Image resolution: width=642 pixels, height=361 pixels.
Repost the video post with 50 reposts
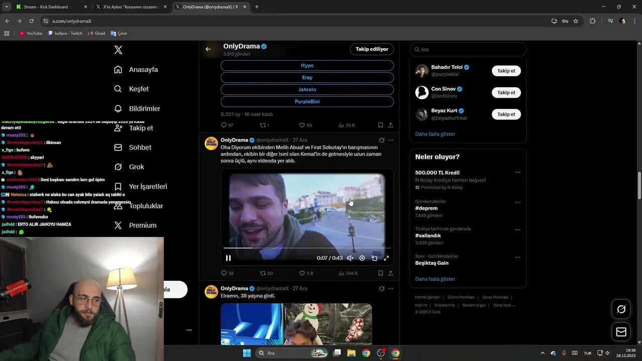pyautogui.click(x=266, y=273)
